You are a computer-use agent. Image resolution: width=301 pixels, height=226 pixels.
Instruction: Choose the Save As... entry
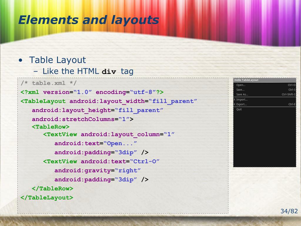pos(242,94)
